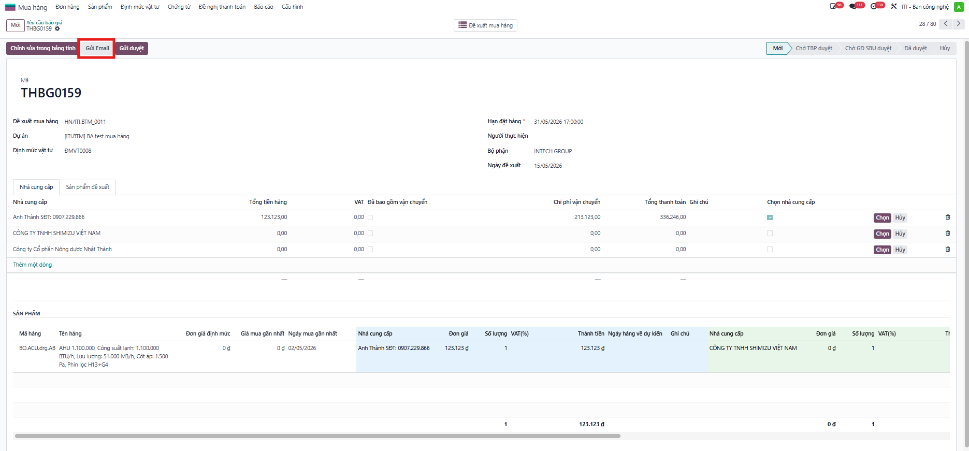Click the gear icon beside THBG0159

coord(57,29)
